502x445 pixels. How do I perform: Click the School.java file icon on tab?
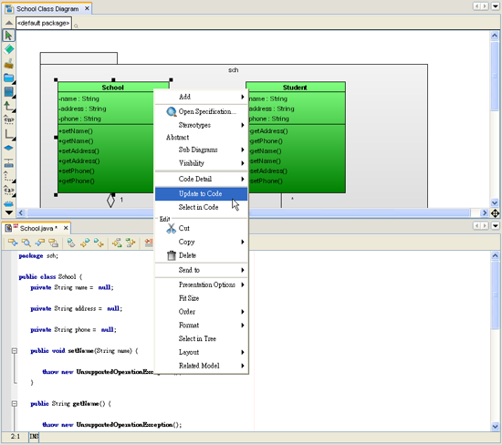coord(8,228)
